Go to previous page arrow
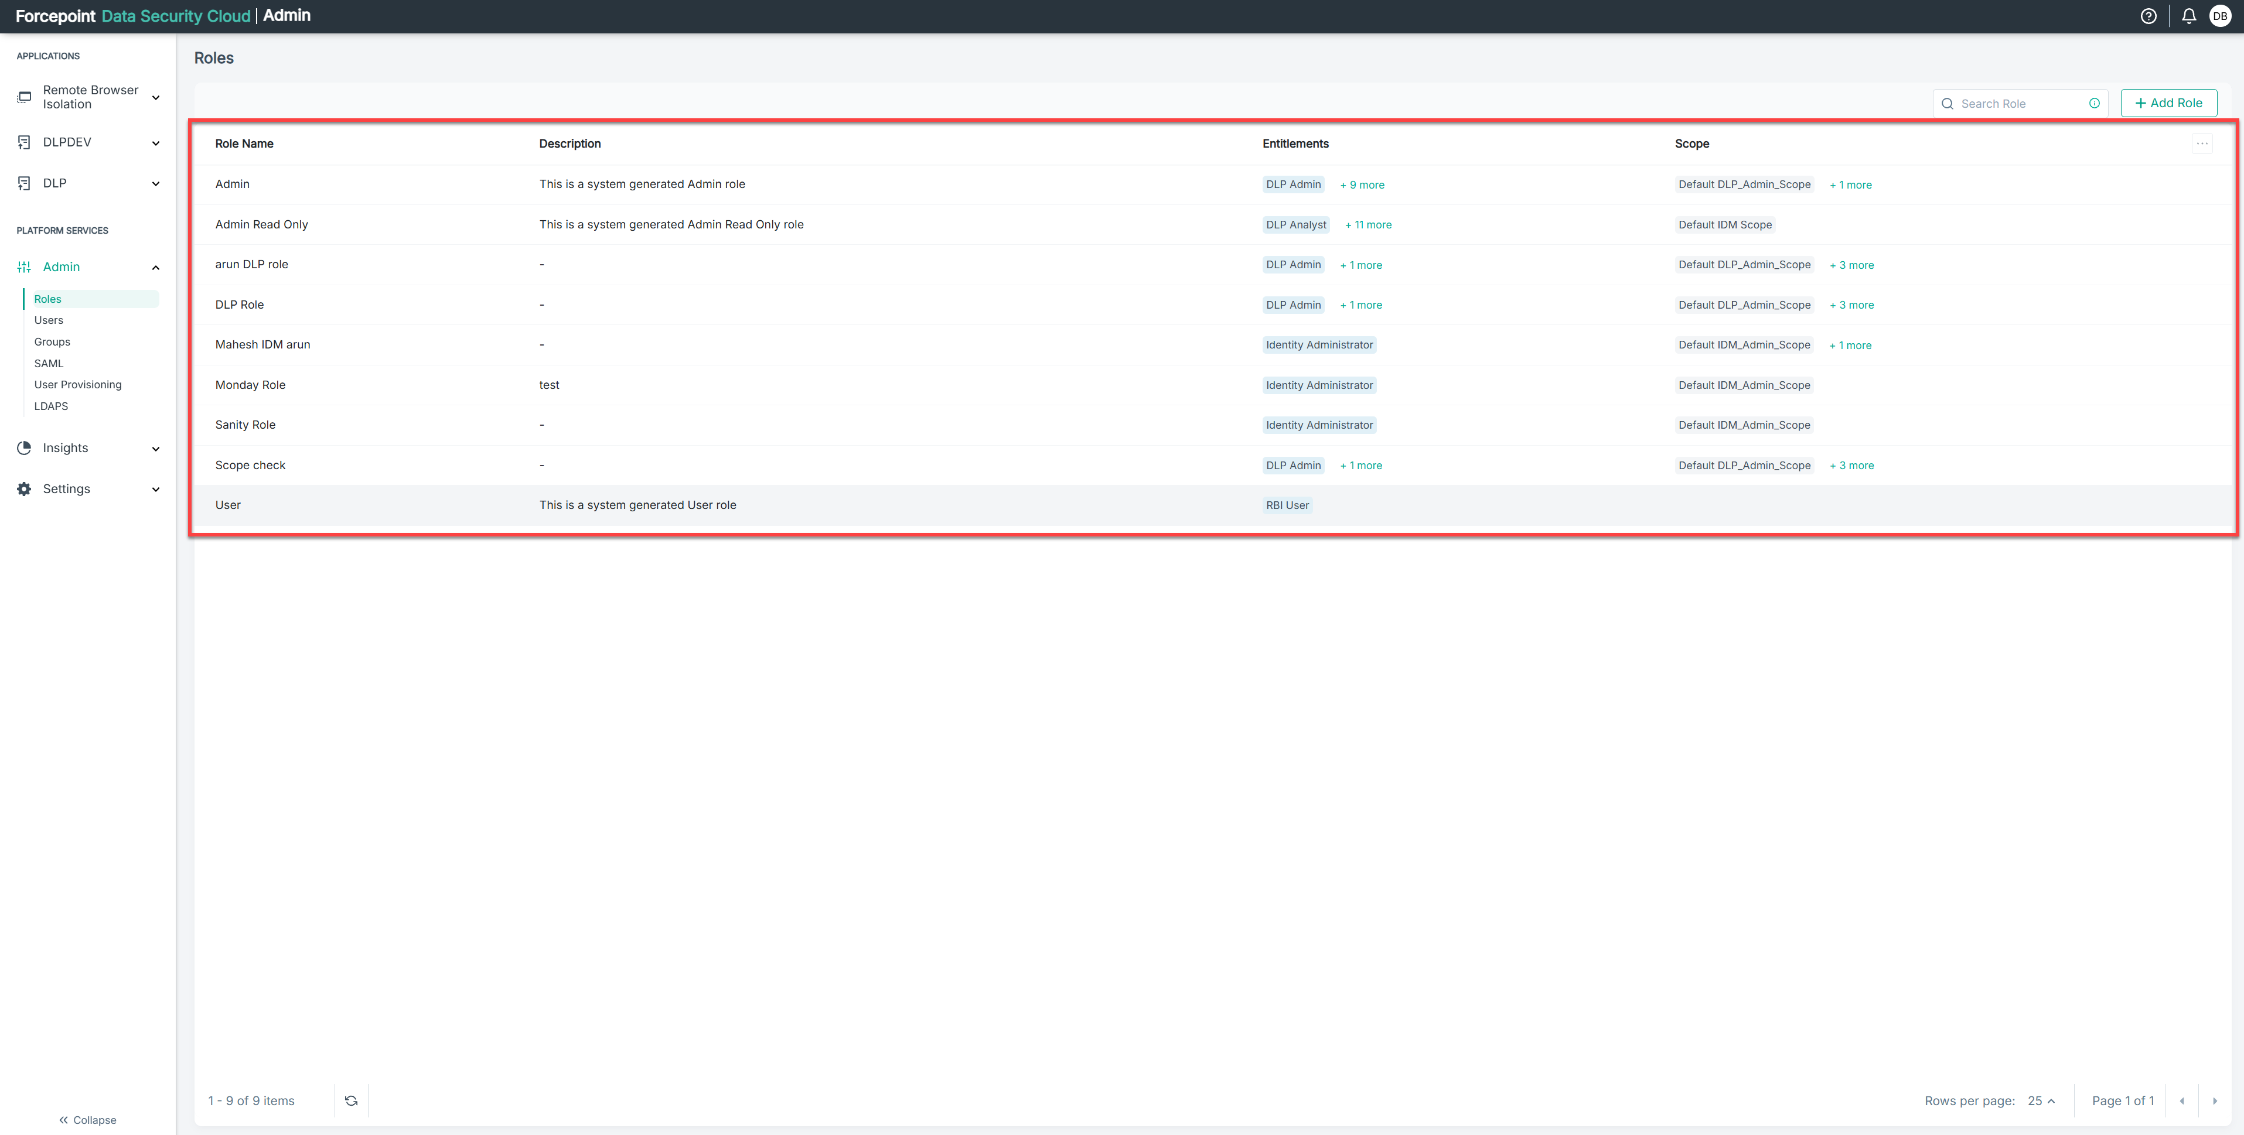The width and height of the screenshot is (2244, 1135). pos(2181,1101)
